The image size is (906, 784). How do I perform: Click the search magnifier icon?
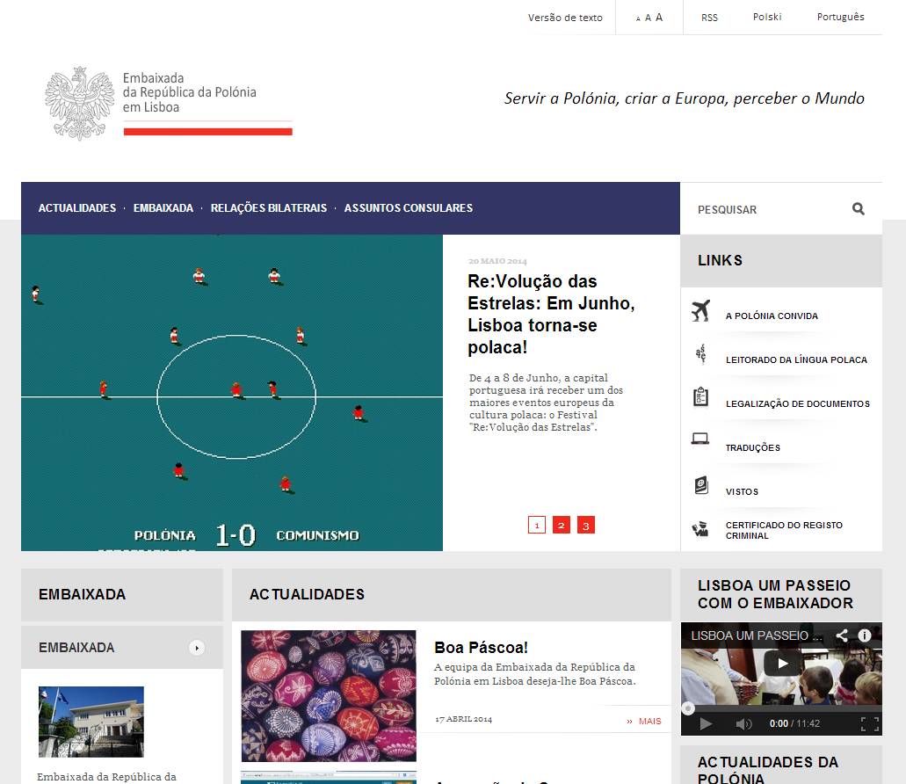(x=858, y=209)
